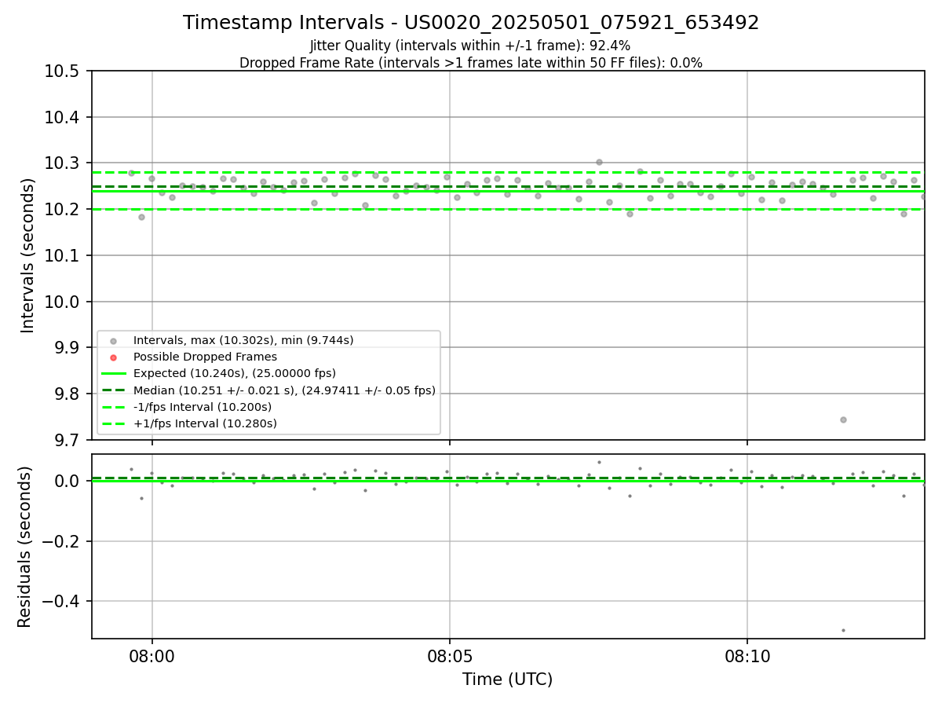This screenshot has height=707, width=942.
Task: Select the Jitter Quality 92.4% subtitle
Action: pos(470,46)
